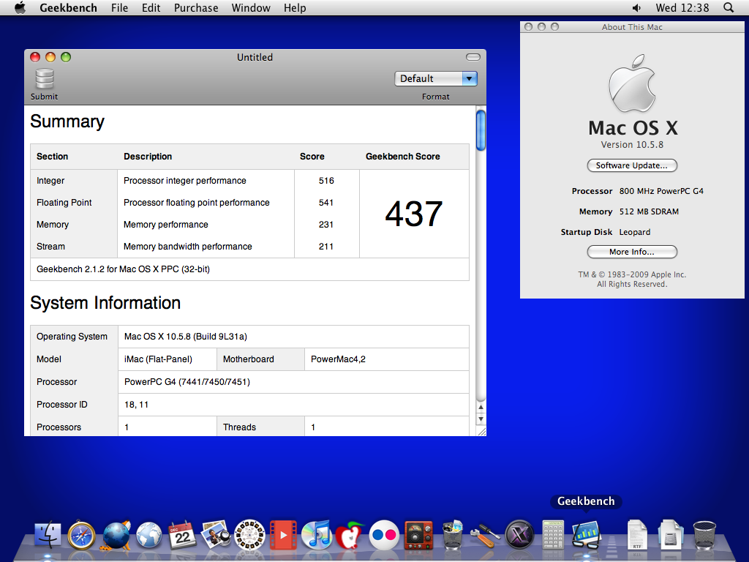Open the red apple app in Dock
The image size is (749, 562).
point(350,534)
